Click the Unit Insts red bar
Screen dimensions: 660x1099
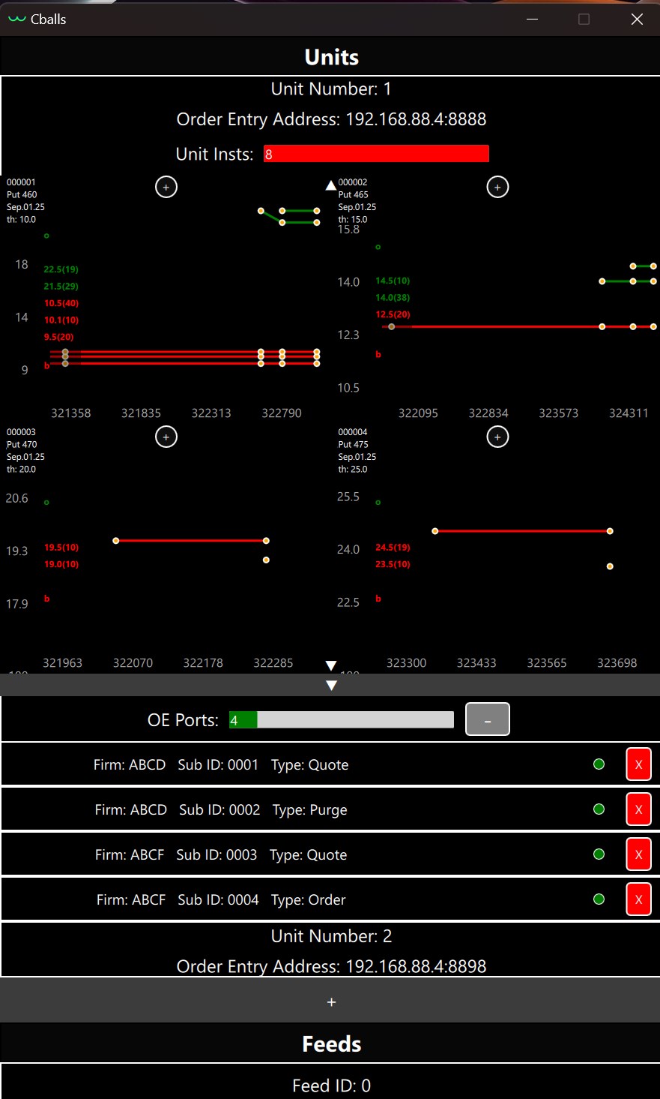pyautogui.click(x=376, y=154)
